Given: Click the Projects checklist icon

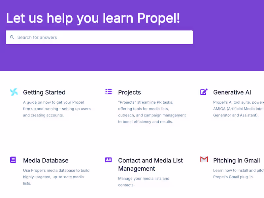Looking at the screenshot, I should (x=108, y=92).
